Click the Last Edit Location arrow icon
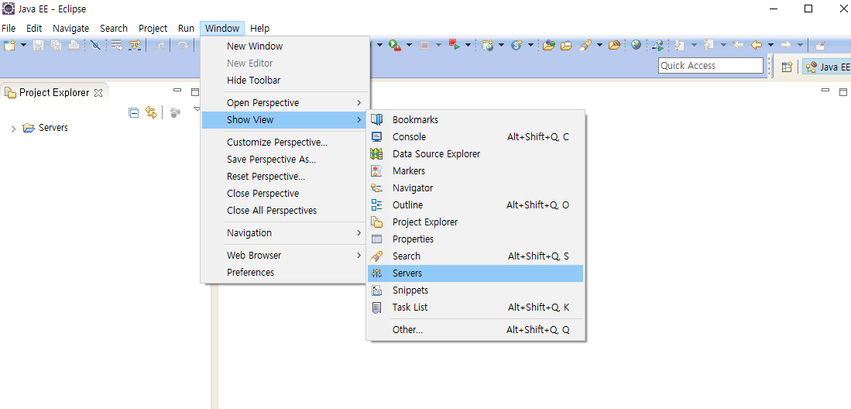This screenshot has width=851, height=409. (x=738, y=45)
